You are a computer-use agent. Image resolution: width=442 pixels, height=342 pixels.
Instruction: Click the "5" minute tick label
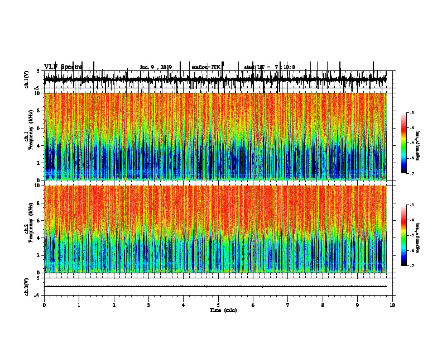pos(218,305)
